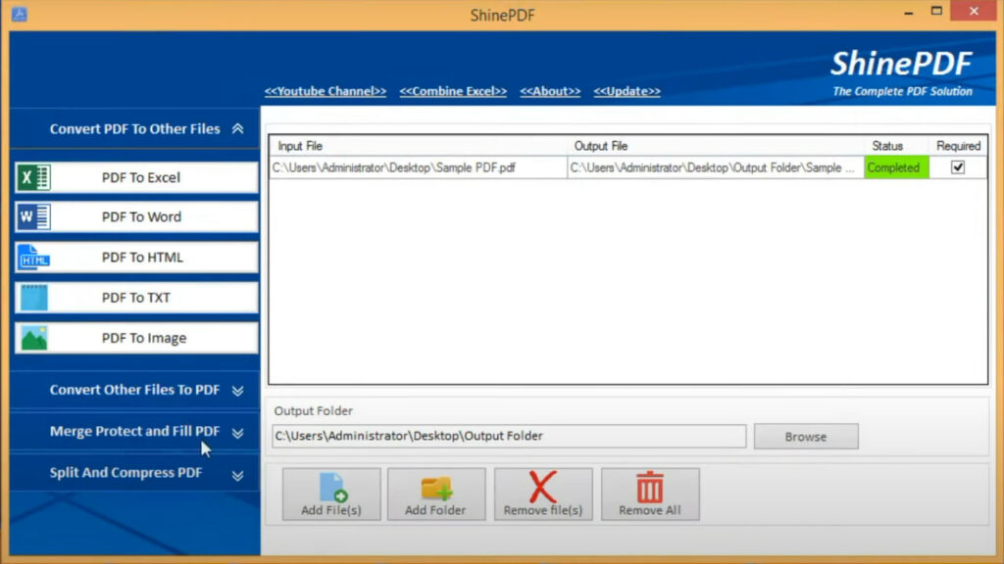
Task: Select the PDF To TXT option
Action: tap(136, 298)
